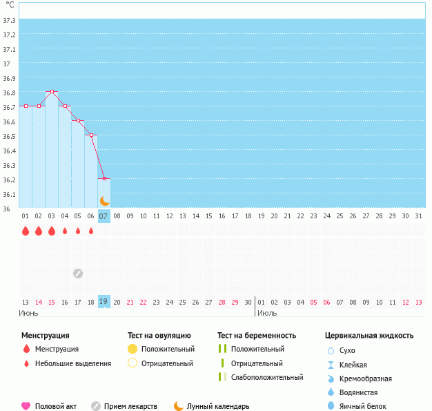This screenshot has height=411, width=432.
Task: Click the positive ovulation test yellow circle
Action: pyautogui.click(x=132, y=350)
